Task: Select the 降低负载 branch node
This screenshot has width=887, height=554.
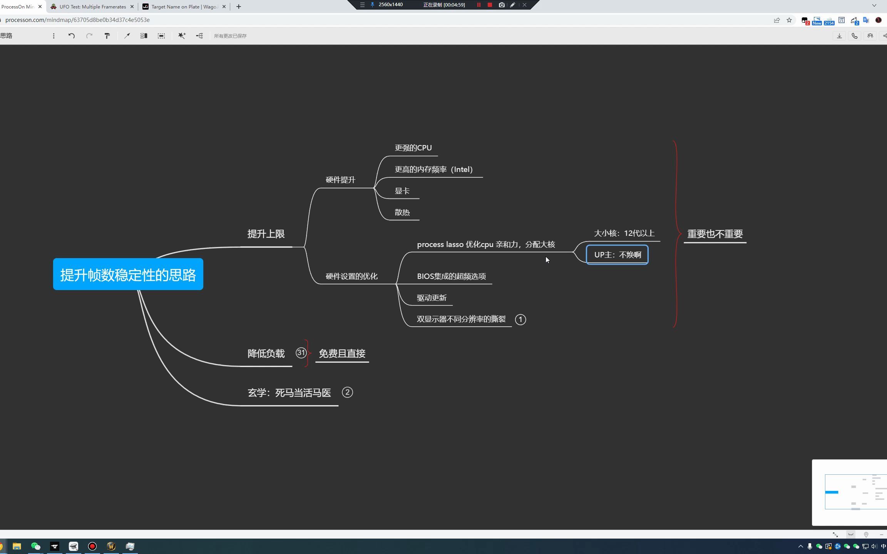Action: (x=266, y=354)
